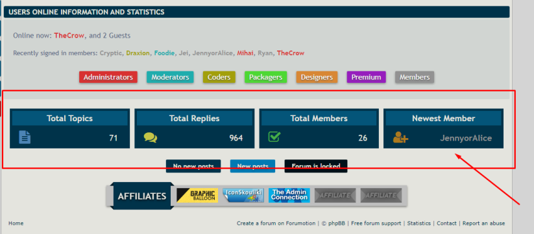This screenshot has width=534, height=234.
Task: Click the Premium group legend button
Action: pos(366,77)
